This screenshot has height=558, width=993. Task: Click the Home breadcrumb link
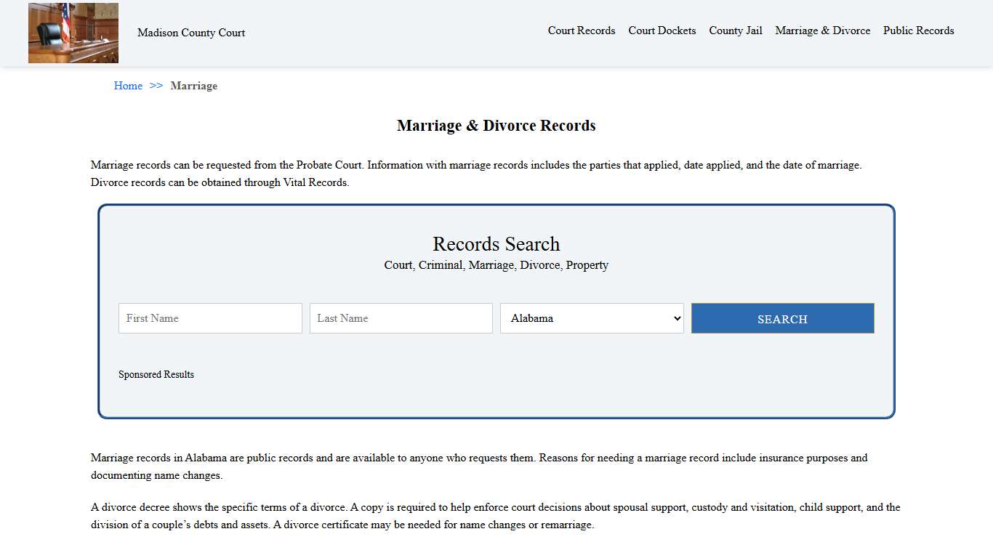click(128, 86)
